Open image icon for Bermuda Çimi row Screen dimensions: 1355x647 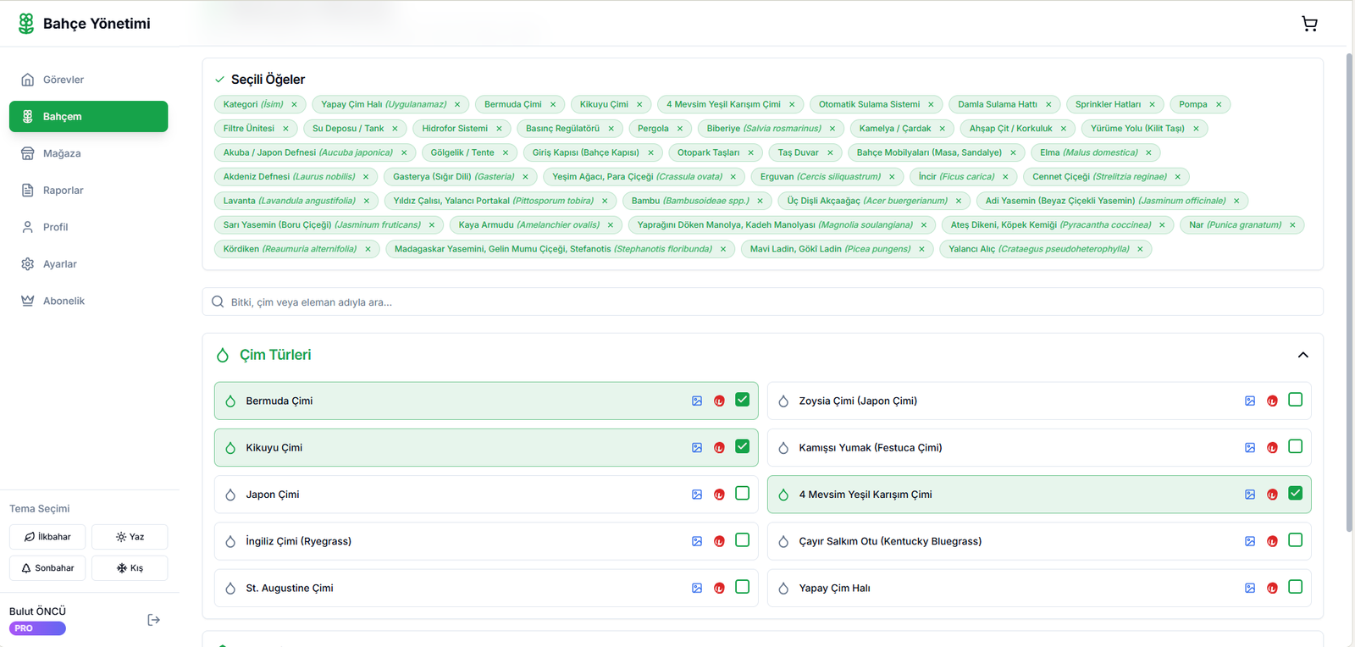[697, 401]
